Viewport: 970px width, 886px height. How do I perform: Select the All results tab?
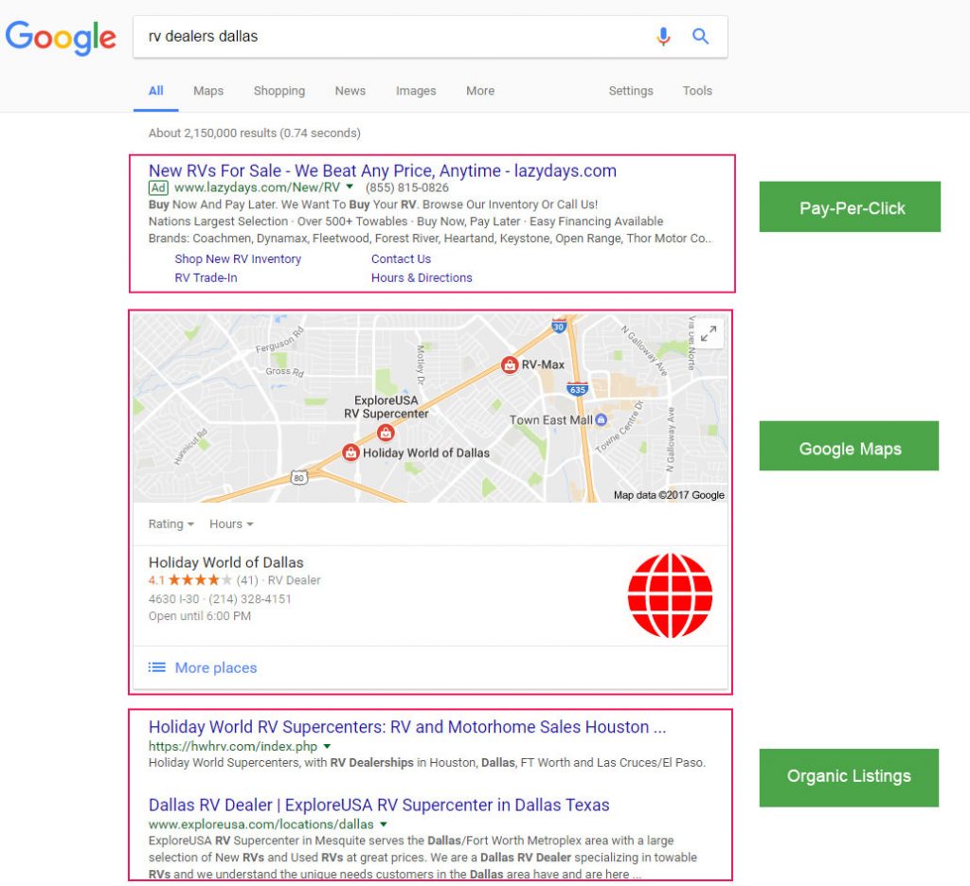156,91
